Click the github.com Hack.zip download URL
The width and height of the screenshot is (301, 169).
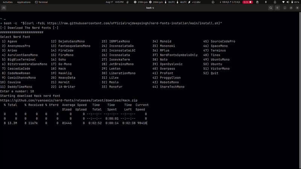coord(69,100)
